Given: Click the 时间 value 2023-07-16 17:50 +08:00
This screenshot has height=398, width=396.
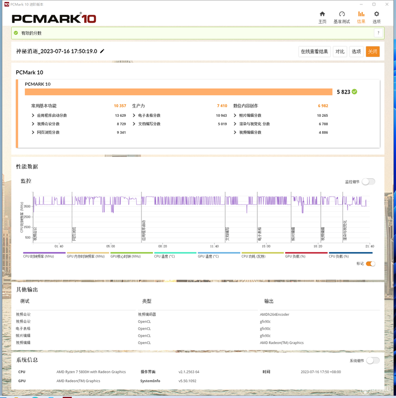Looking at the screenshot, I should [x=321, y=372].
